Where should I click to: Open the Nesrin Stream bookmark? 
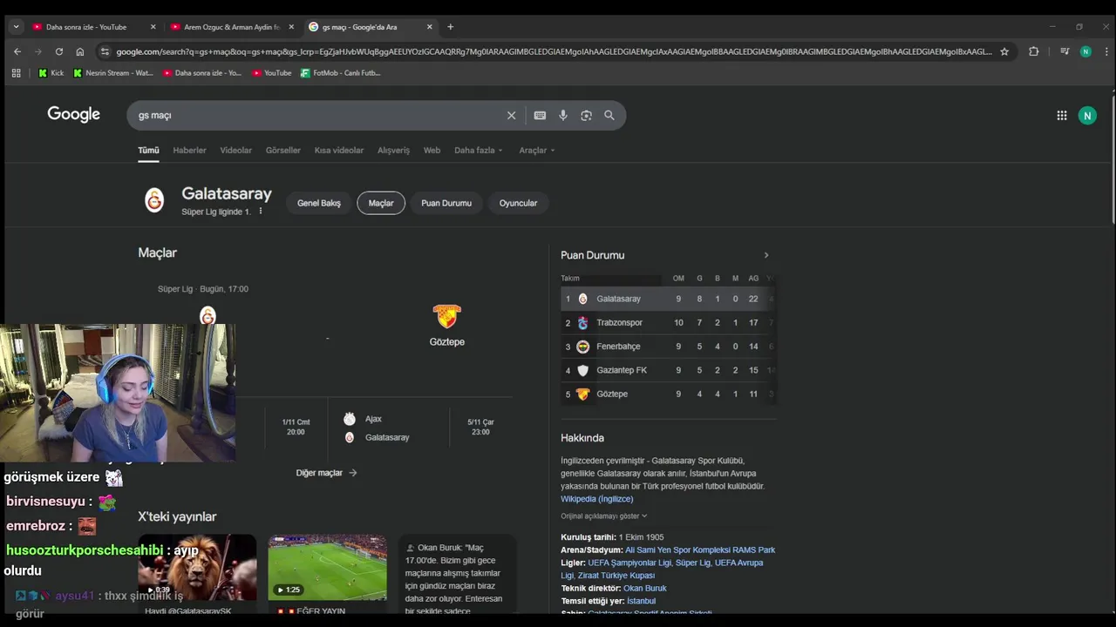tap(112, 73)
